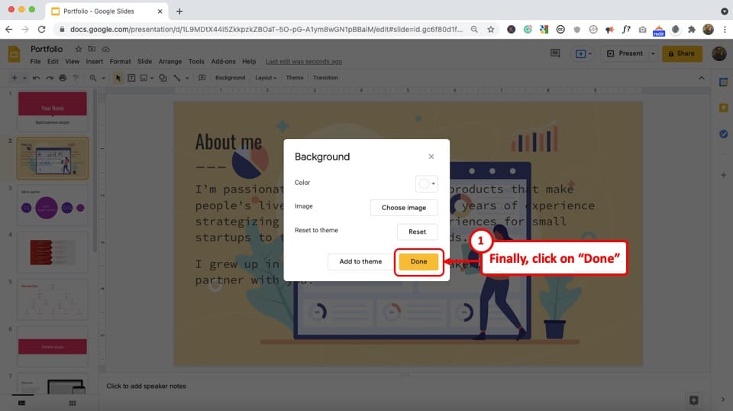733x411 pixels.
Task: Switch to filmstrip view icon at bottom
Action: coord(22,403)
